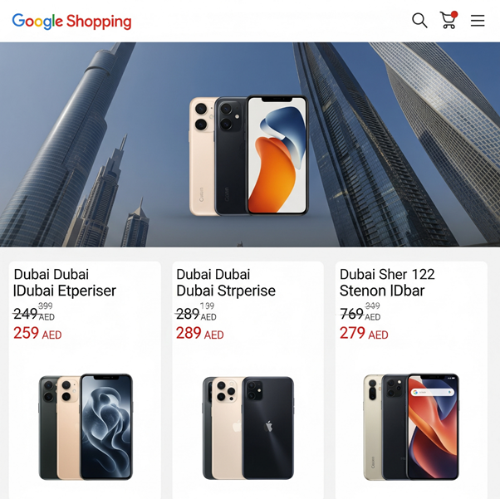Click the hero banner phone image

pyautogui.click(x=248, y=155)
